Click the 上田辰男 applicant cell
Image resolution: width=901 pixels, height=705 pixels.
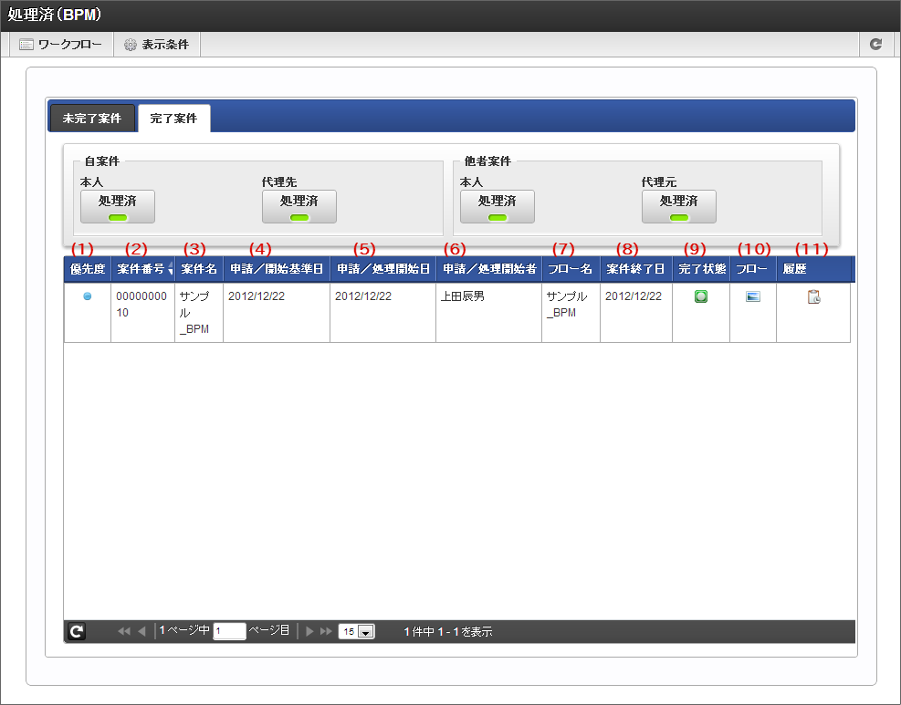488,312
